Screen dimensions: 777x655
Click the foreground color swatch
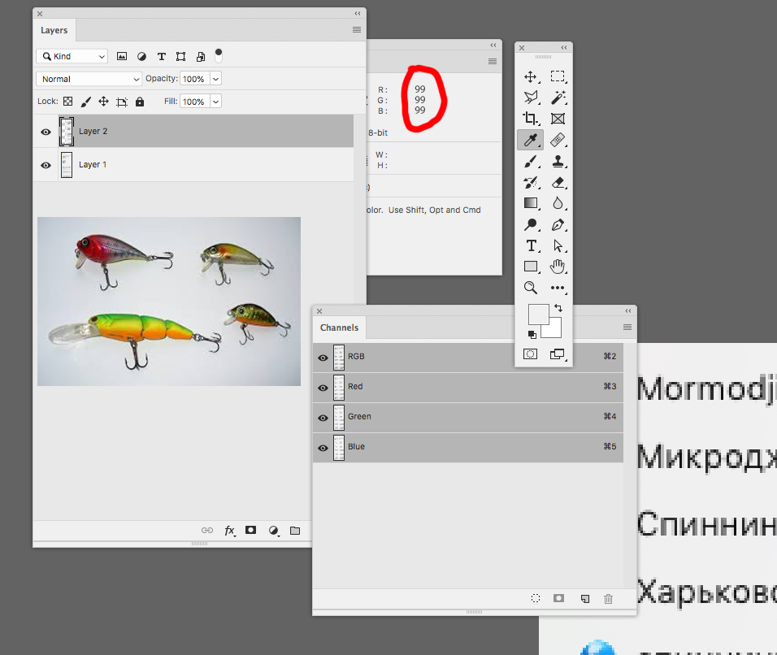click(x=538, y=314)
